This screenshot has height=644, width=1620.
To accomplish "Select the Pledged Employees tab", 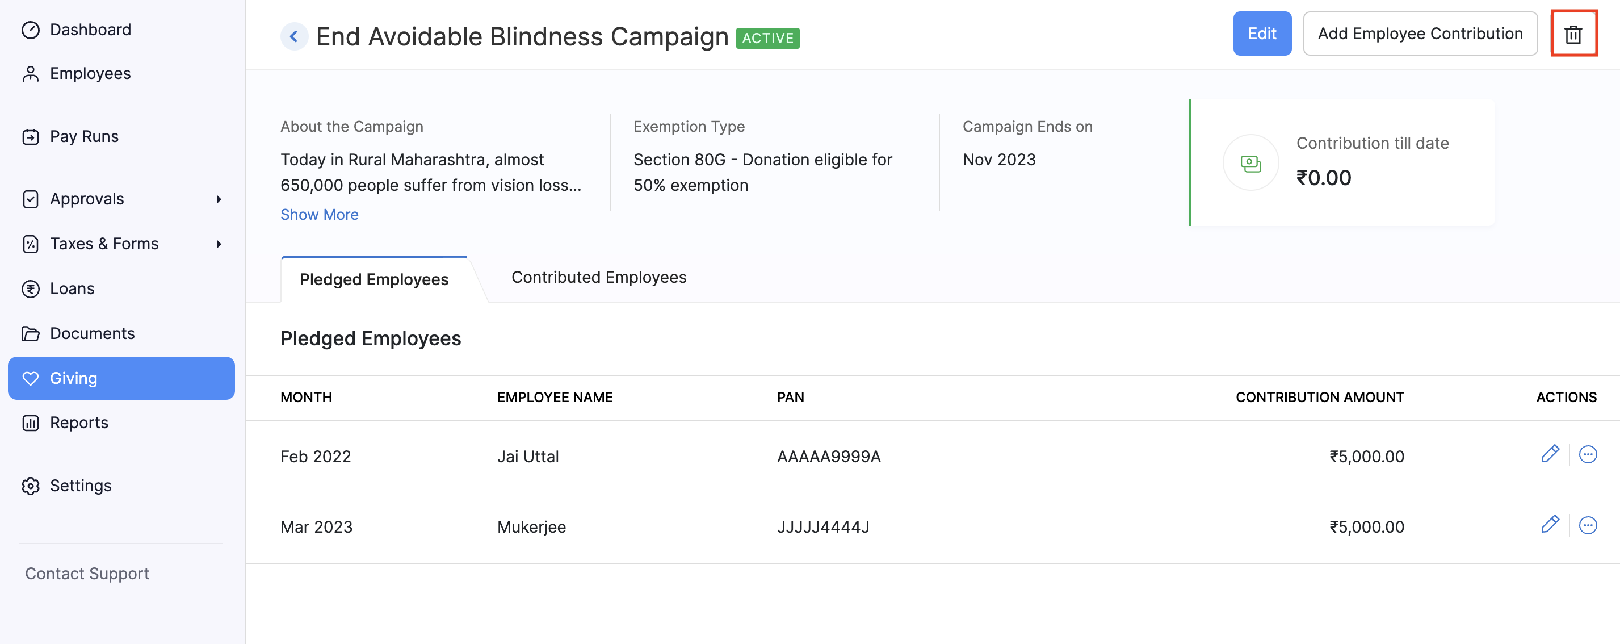I will 373,279.
